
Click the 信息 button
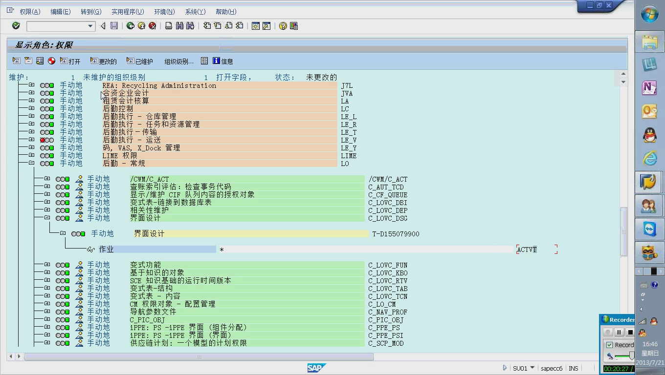pyautogui.click(x=223, y=61)
